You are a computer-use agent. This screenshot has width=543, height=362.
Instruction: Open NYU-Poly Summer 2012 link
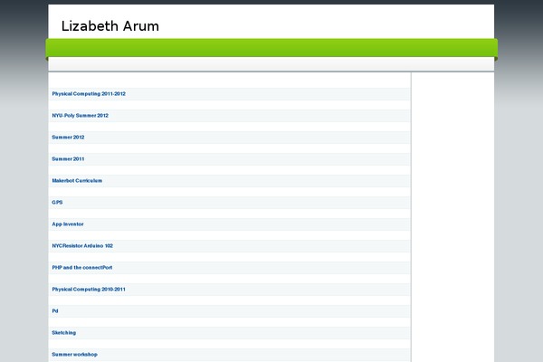(x=80, y=116)
